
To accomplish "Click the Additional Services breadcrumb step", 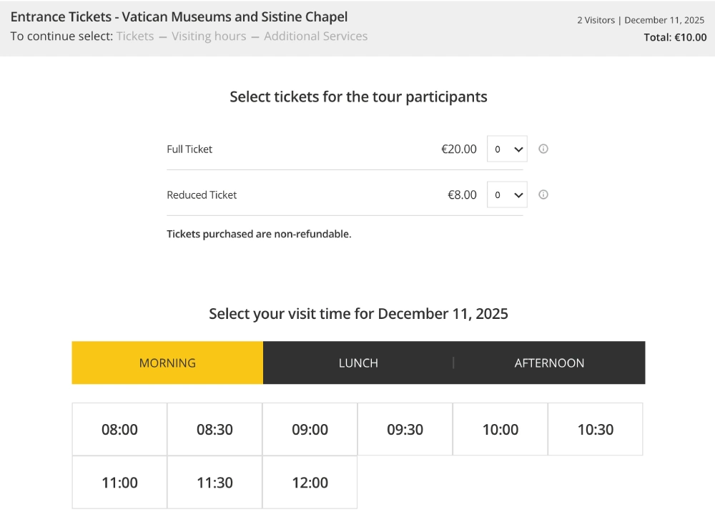I will pos(315,36).
